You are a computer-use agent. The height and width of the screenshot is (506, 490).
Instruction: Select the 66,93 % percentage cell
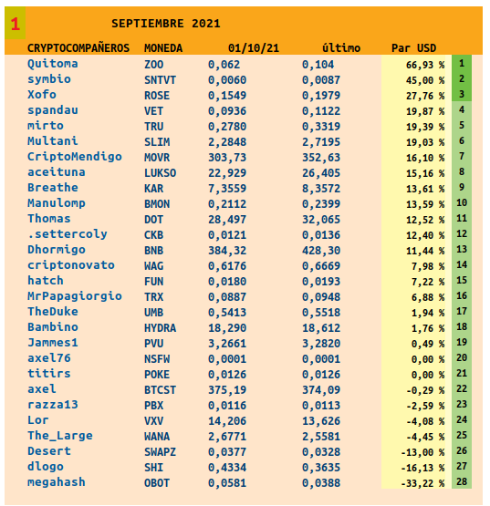pyautogui.click(x=425, y=65)
